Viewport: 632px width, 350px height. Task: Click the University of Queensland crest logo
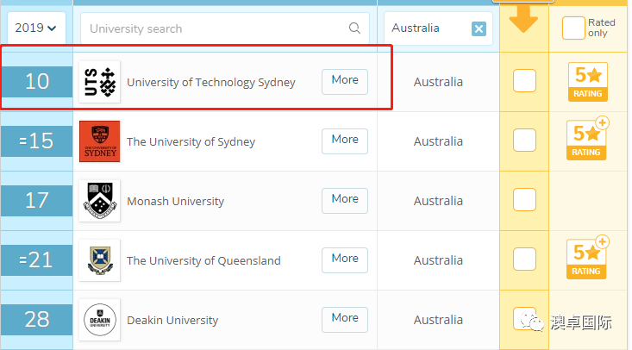tap(99, 260)
